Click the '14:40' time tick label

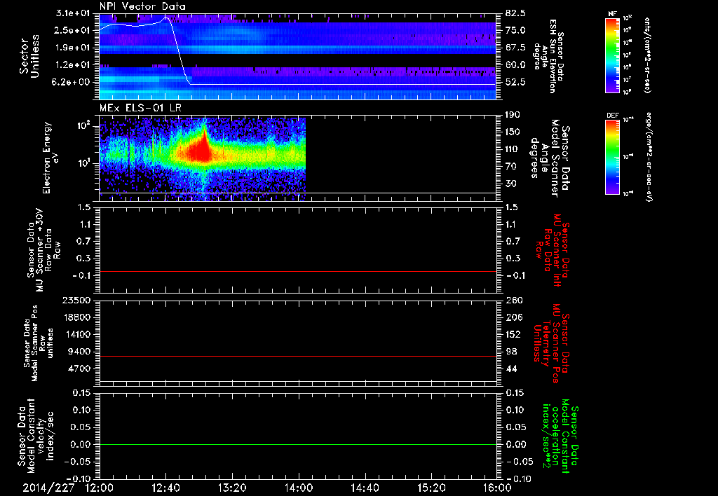pyautogui.click(x=365, y=488)
